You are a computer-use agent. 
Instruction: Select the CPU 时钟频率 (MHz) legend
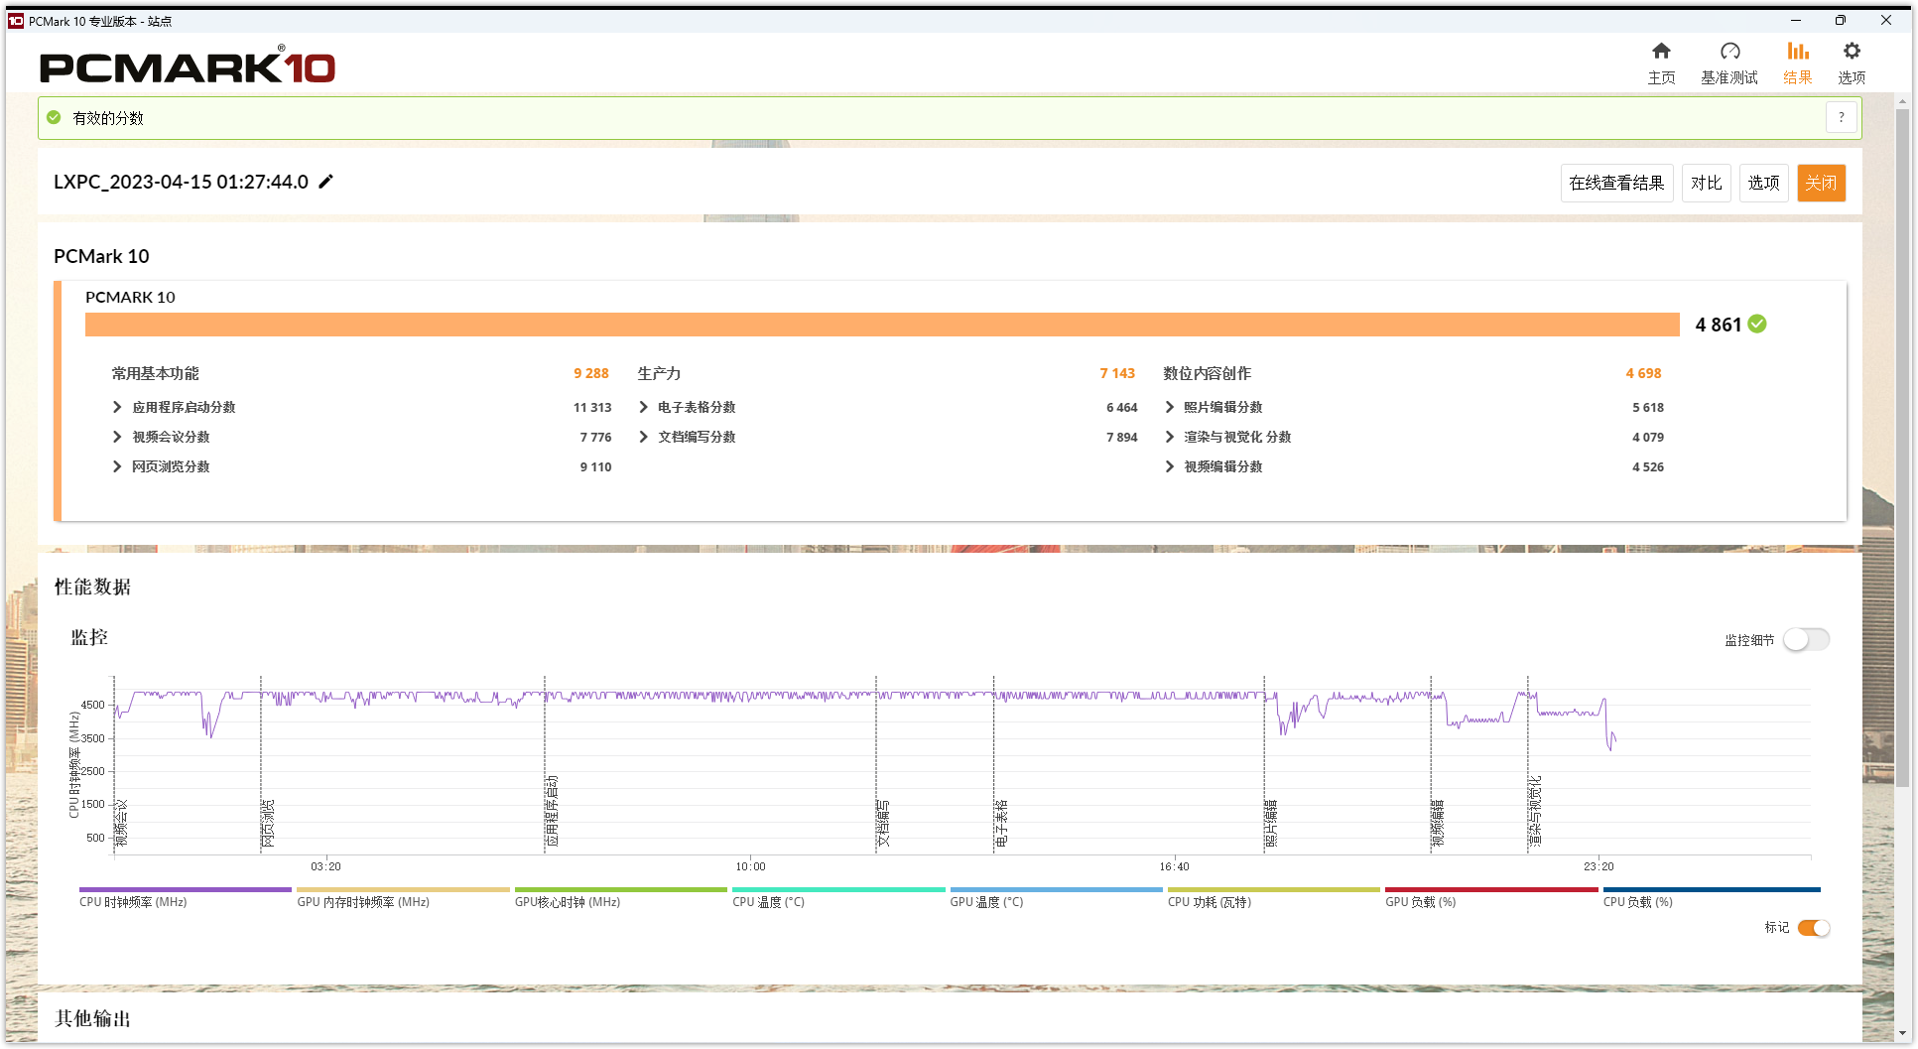[185, 898]
